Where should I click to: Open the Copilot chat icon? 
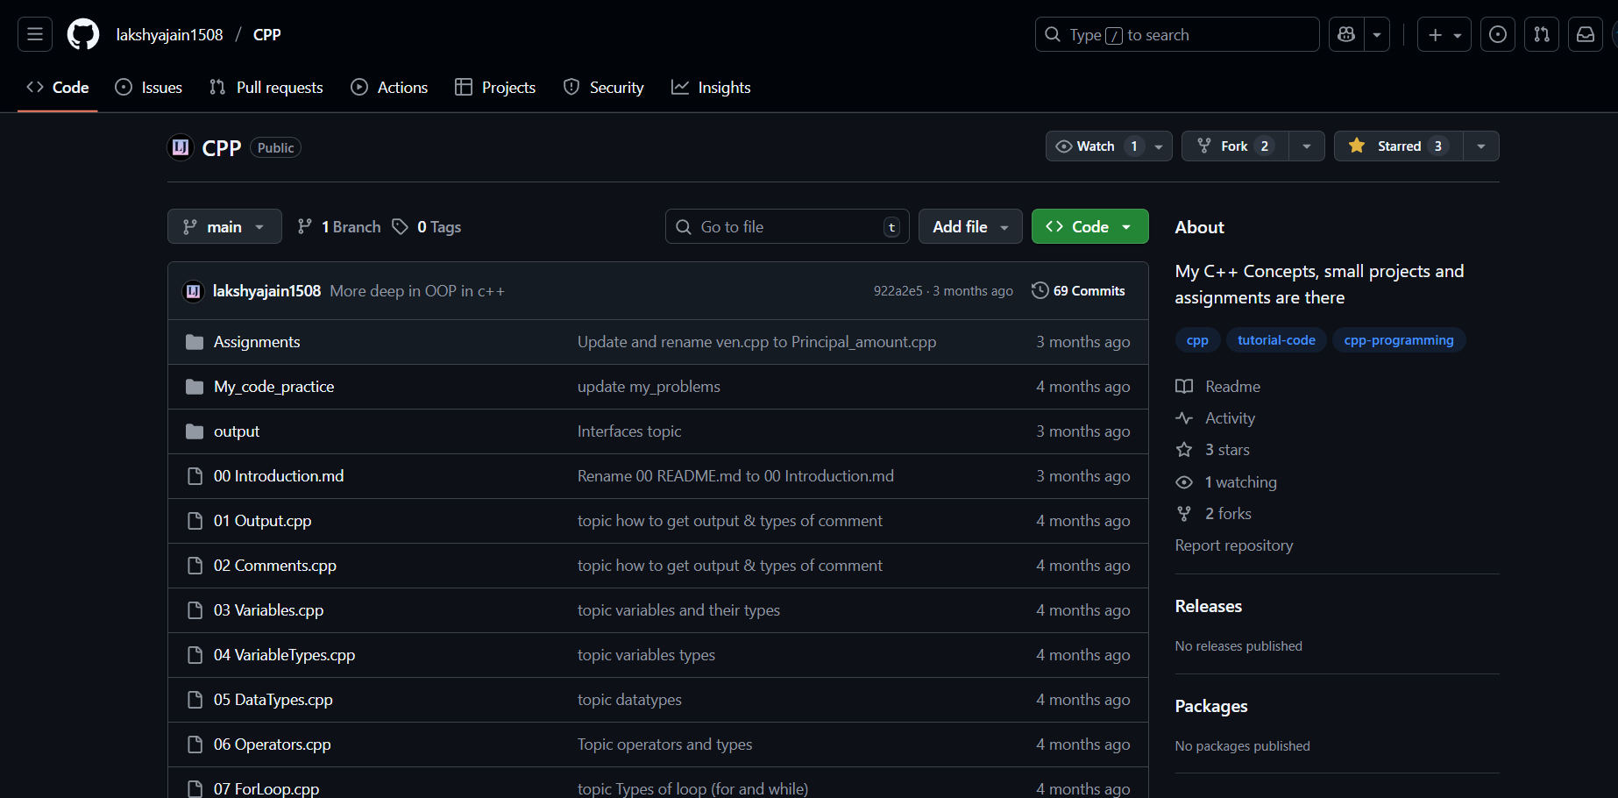(1346, 34)
